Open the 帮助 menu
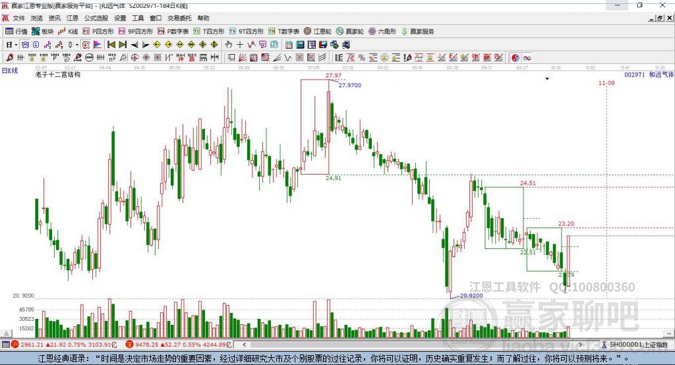Image resolution: width=675 pixels, height=365 pixels. click(203, 18)
